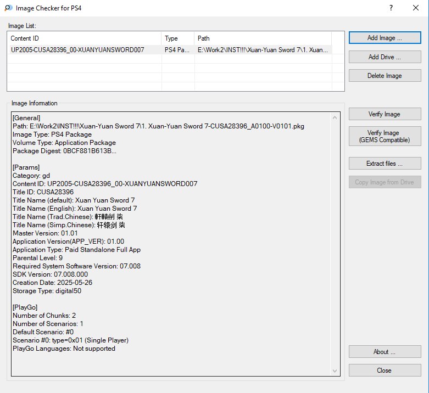Image resolution: width=429 pixels, height=393 pixels.
Task: Close the Image Checker window with X
Action: coord(416,8)
